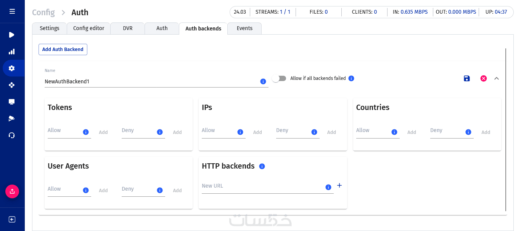Viewport: 521px width, 231px height.
Task: Click the New URL input field
Action: coord(262,186)
